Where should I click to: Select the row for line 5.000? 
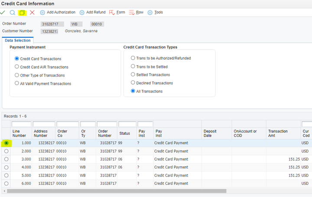[x=6, y=175]
